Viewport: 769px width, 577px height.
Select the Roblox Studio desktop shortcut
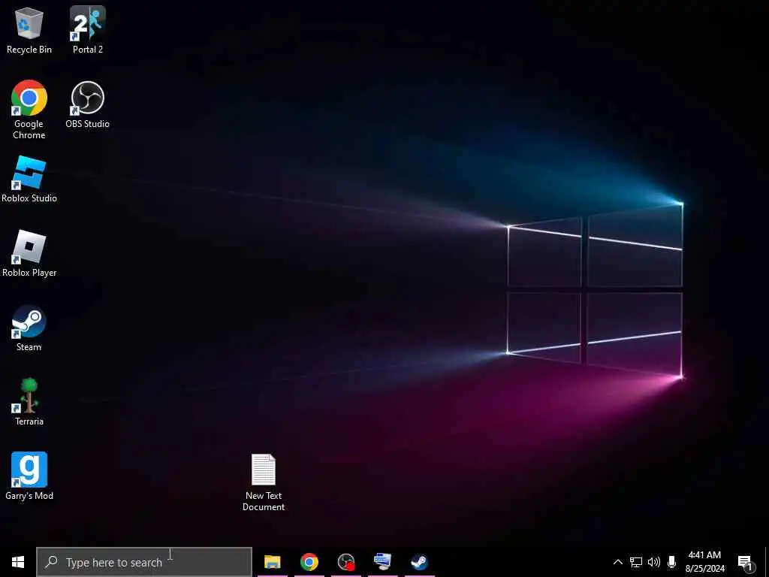coord(29,179)
